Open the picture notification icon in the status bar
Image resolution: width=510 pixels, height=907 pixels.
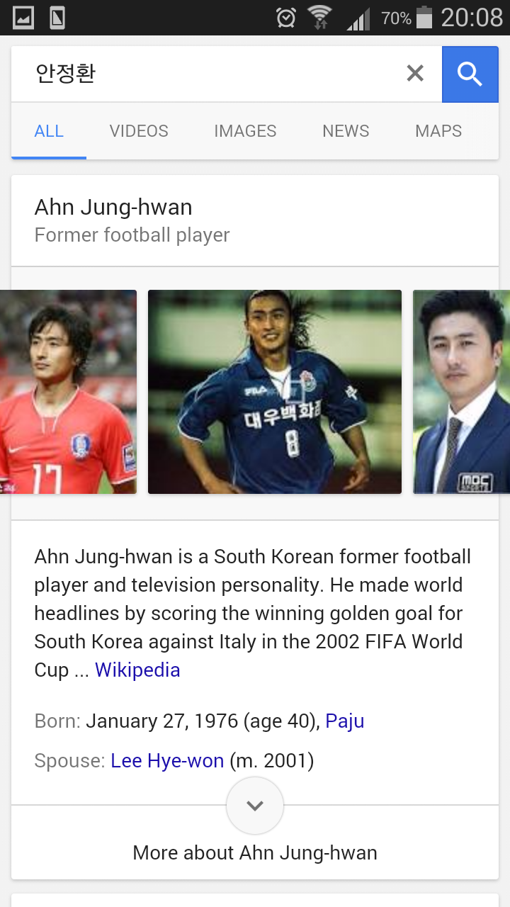pyautogui.click(x=23, y=18)
